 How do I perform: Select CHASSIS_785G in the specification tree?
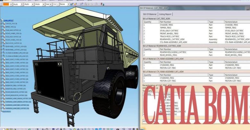click(11, 24)
